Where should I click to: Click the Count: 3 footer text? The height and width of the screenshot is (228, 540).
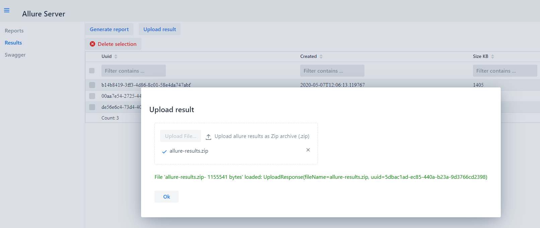pyautogui.click(x=110, y=118)
